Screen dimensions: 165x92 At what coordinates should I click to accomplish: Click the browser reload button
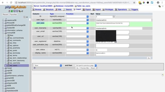(11, 3)
